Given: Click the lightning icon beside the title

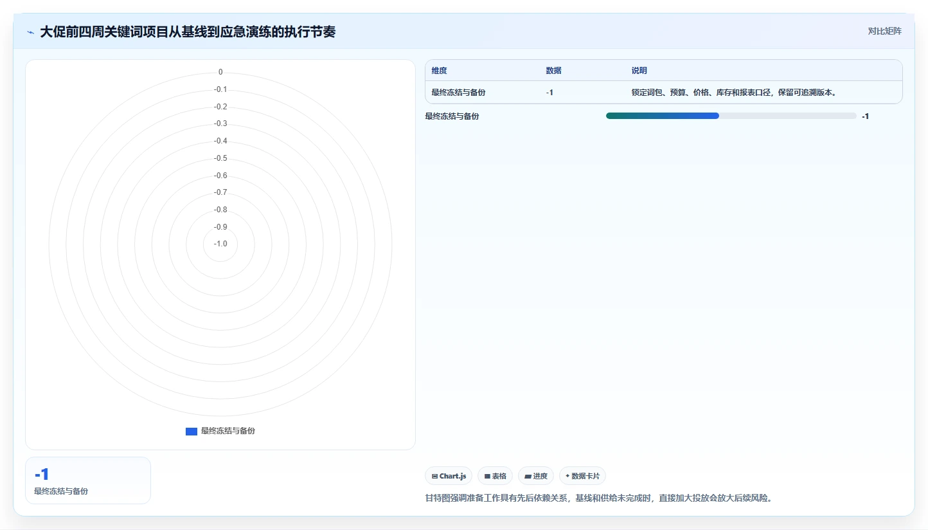Looking at the screenshot, I should (x=30, y=32).
